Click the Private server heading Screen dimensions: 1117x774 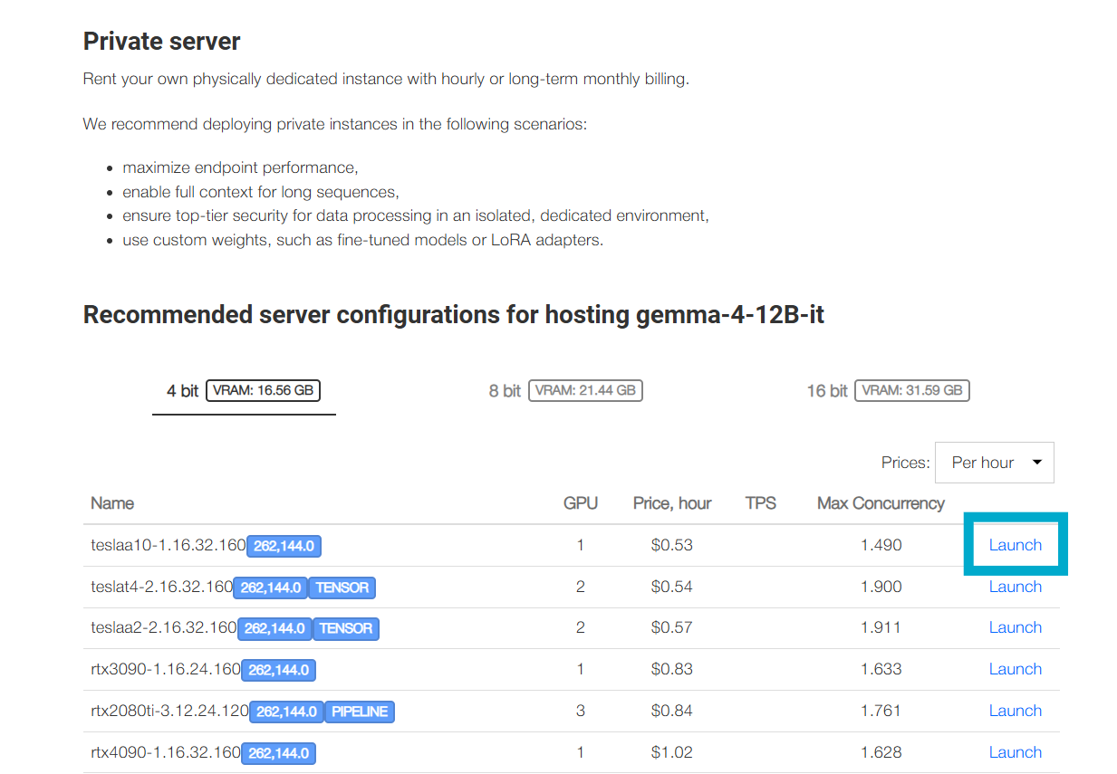click(162, 42)
